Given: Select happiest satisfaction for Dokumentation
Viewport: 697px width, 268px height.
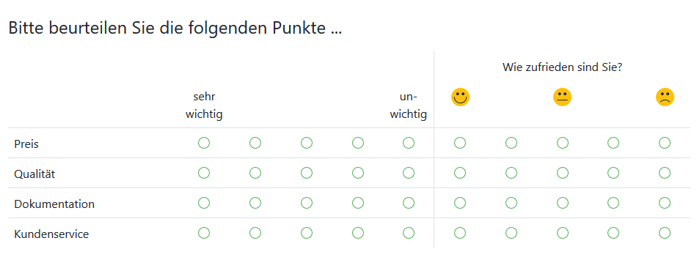Looking at the screenshot, I should [460, 203].
